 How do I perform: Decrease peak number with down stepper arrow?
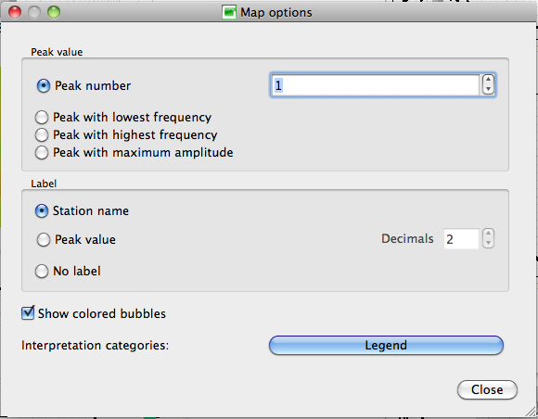pyautogui.click(x=488, y=90)
